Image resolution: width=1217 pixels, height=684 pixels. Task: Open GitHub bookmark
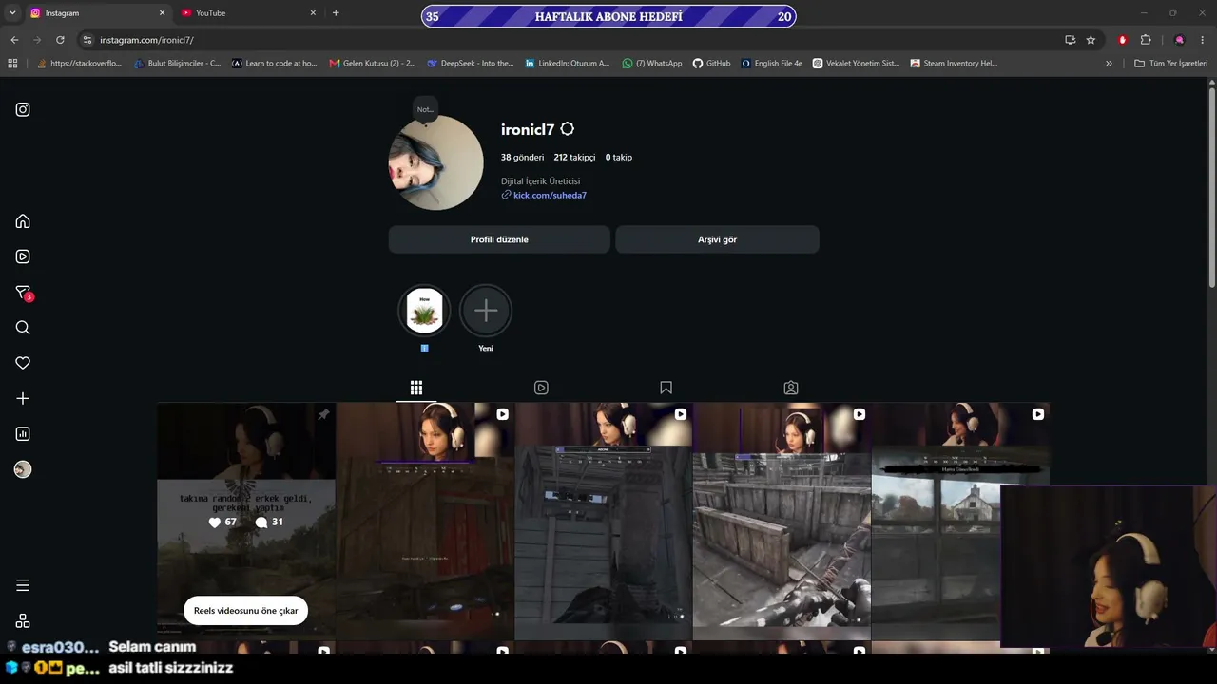[712, 64]
